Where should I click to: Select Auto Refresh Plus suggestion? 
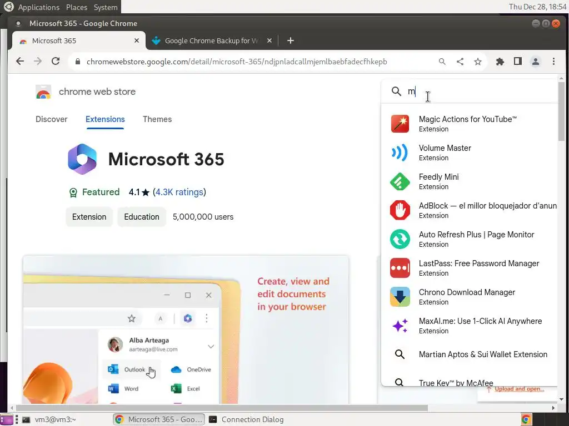(x=470, y=239)
